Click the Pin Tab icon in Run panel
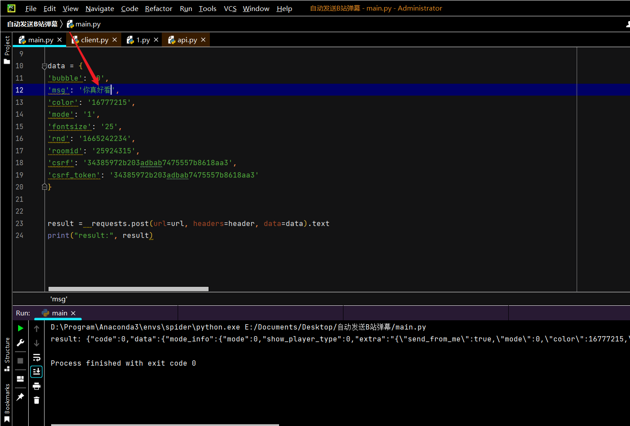 coord(20,397)
